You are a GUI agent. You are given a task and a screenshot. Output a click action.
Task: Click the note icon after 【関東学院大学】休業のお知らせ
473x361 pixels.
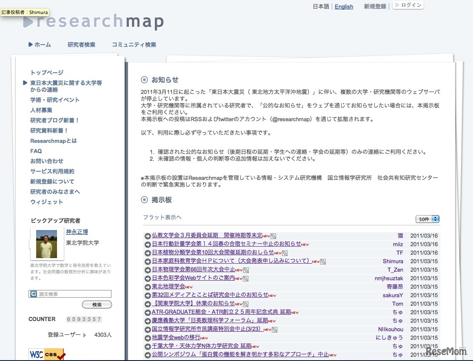coord(246,304)
